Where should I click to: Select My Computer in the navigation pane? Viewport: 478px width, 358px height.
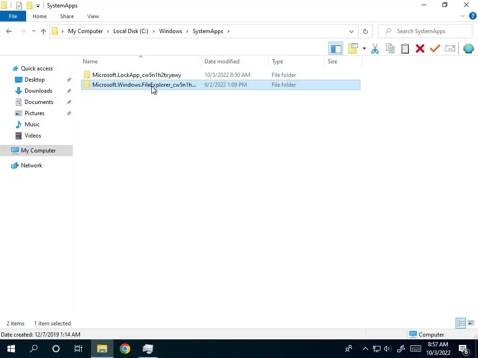click(x=36, y=151)
